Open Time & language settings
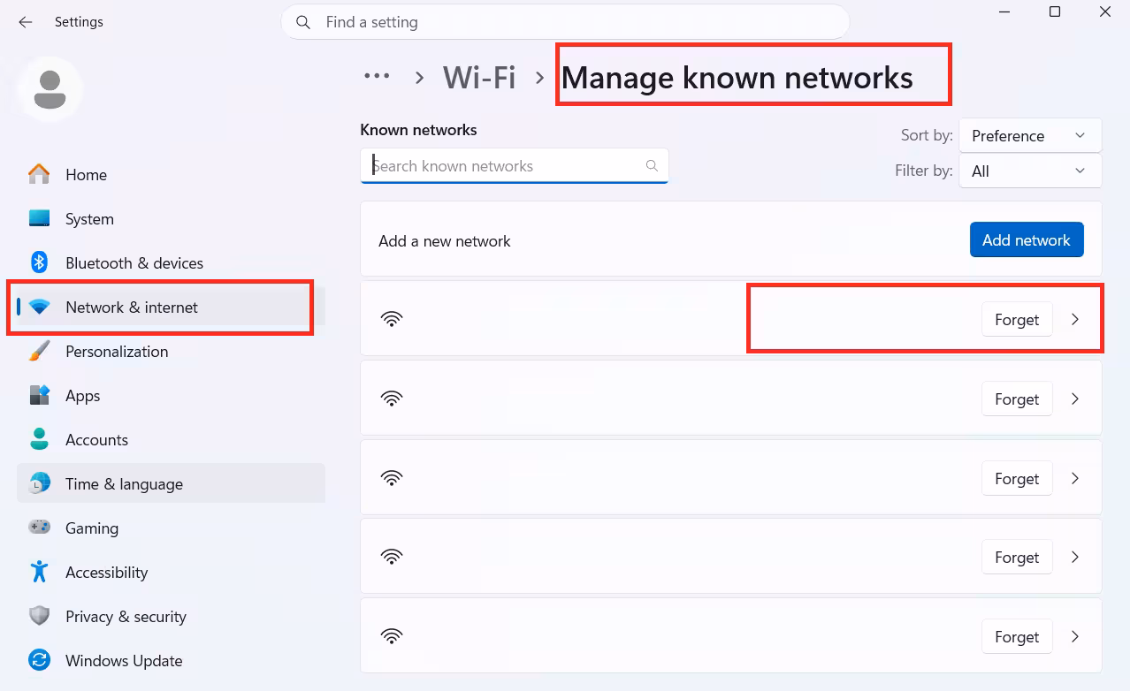This screenshot has width=1130, height=691. [x=171, y=483]
